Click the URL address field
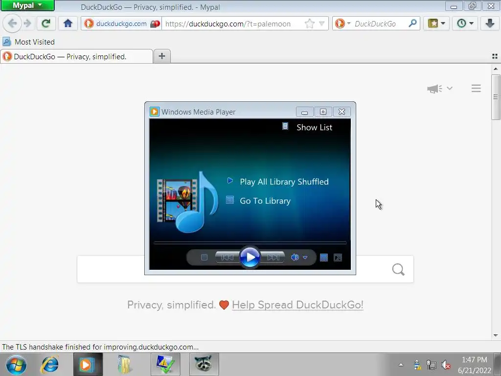The image size is (501, 376). pos(233,23)
